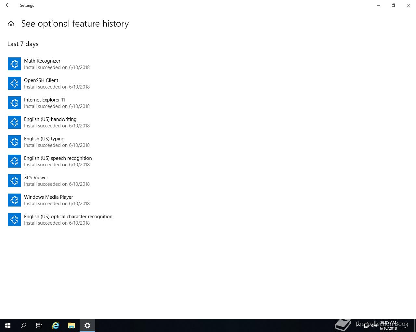Click the Settings gear taskbar icon
This screenshot has height=332, width=416.
coord(87,326)
